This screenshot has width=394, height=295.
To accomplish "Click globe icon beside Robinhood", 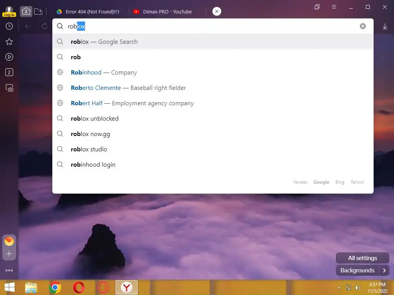I will pos(60,72).
